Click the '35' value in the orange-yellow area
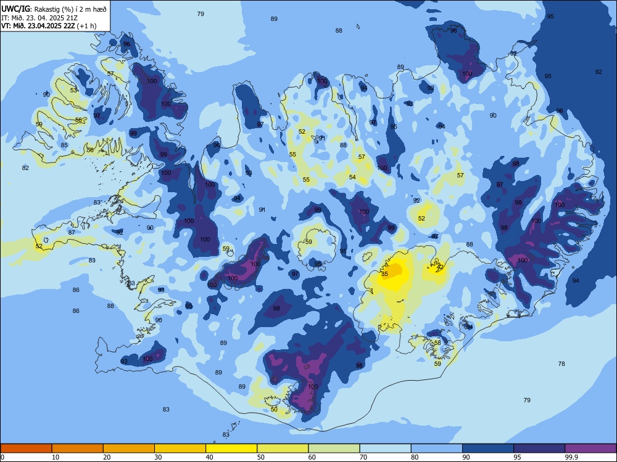 384,274
